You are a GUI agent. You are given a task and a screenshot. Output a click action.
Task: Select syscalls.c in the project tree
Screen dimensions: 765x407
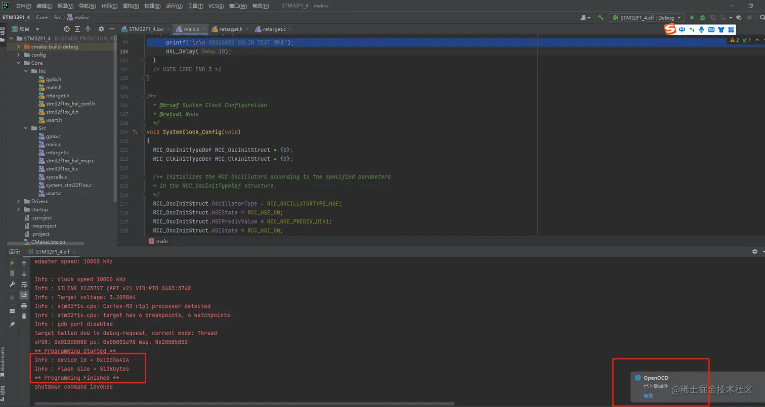[56, 177]
